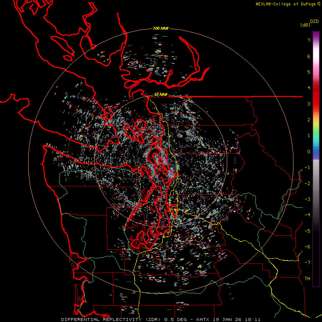Click the [dB] unit label

tap(305, 25)
